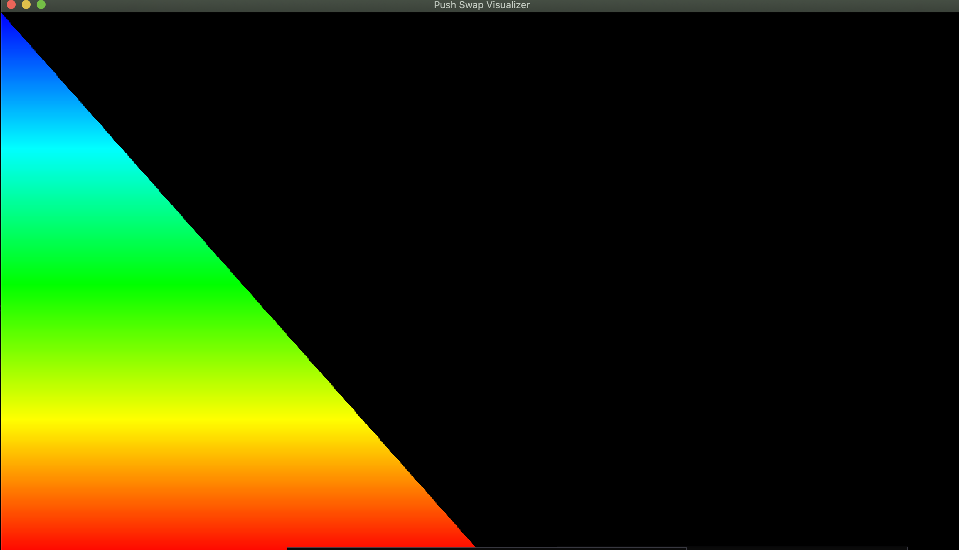Click the empty title bar right of the title
This screenshot has width=959, height=550.
717,5
